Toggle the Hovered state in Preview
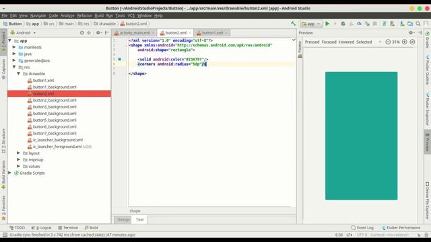This screenshot has width=431, height=242. [346, 42]
